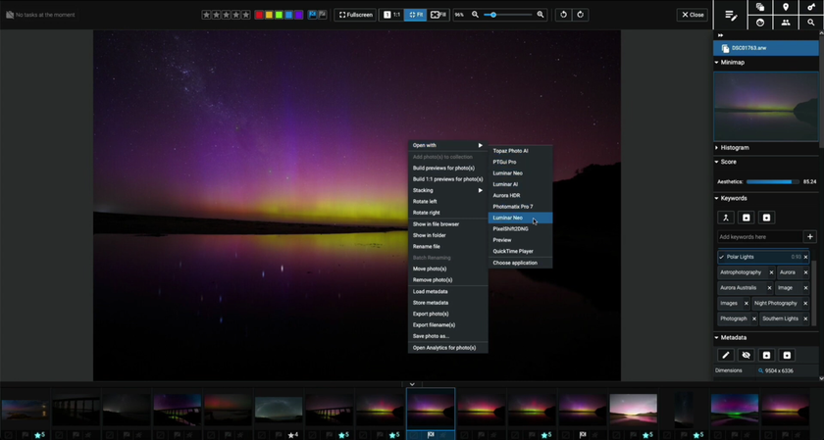824x440 pixels.
Task: Open the Stacking submenu
Action: (x=447, y=190)
